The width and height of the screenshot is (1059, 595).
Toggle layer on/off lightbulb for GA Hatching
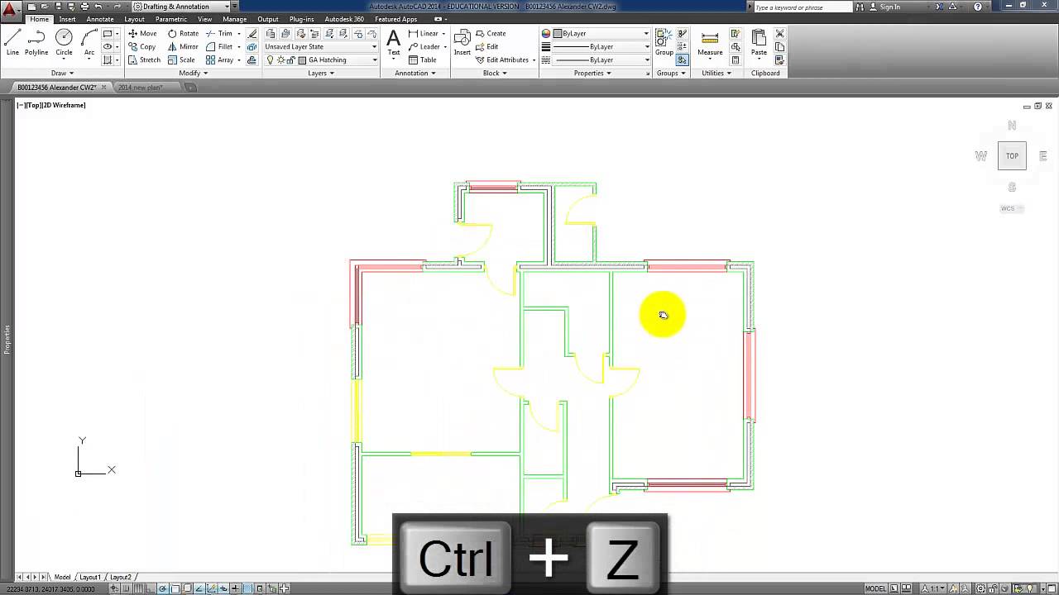[271, 60]
